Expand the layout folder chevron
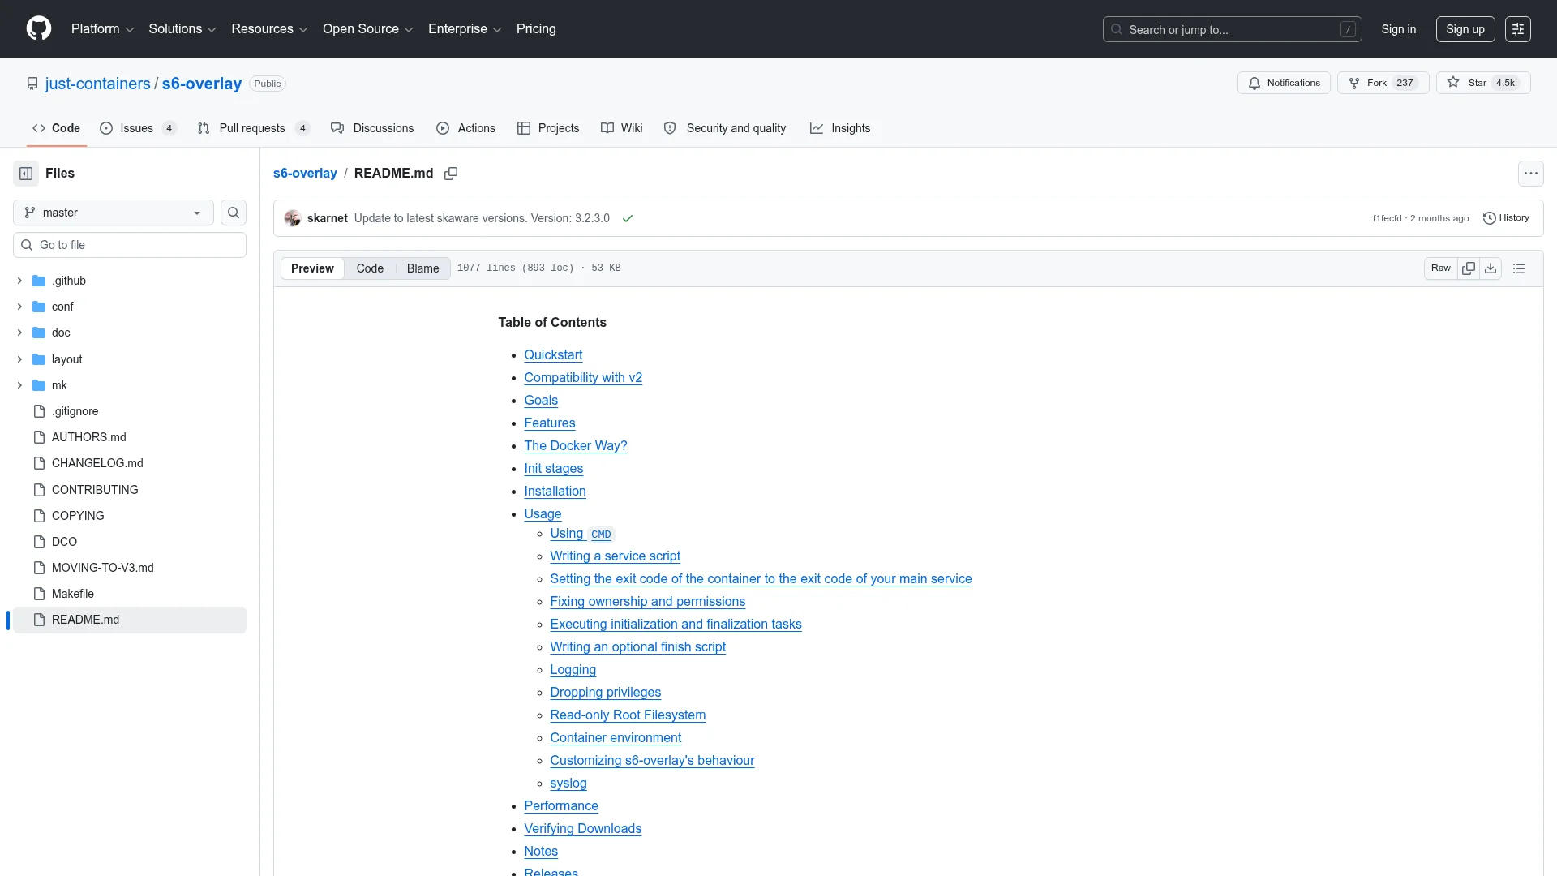Image resolution: width=1557 pixels, height=876 pixels. pos(19,359)
